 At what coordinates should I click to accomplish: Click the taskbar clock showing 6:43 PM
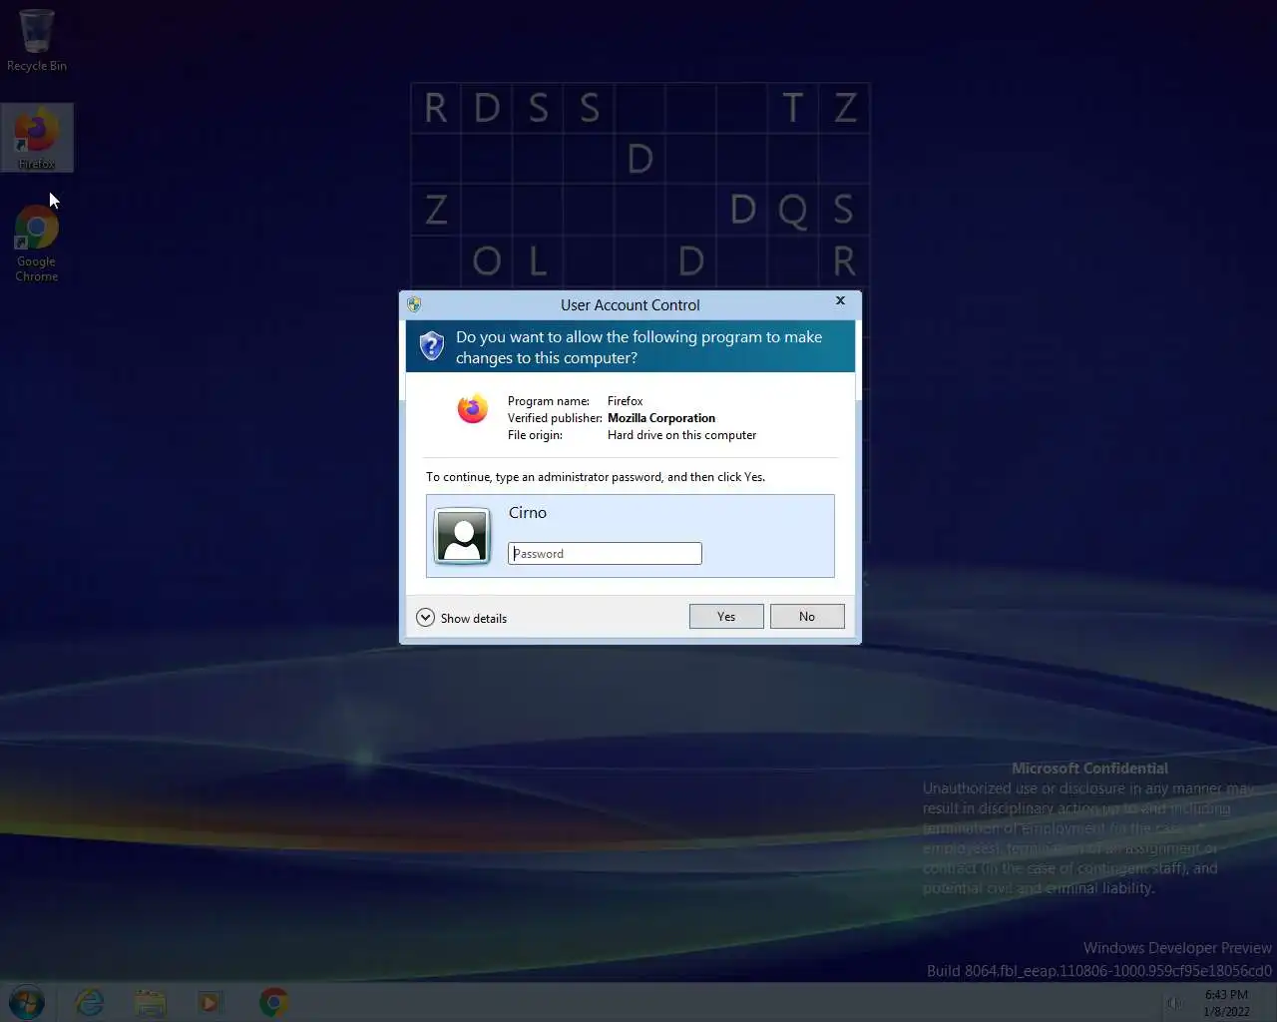click(x=1226, y=1003)
